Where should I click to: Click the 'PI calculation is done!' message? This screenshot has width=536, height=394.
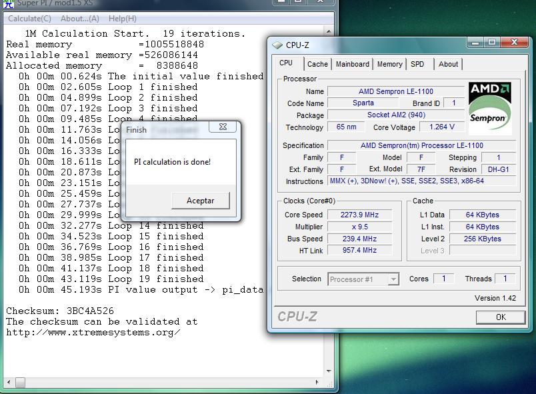(x=172, y=161)
